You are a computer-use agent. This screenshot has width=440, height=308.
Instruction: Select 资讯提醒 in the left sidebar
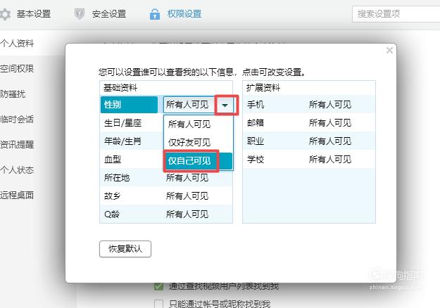click(17, 144)
